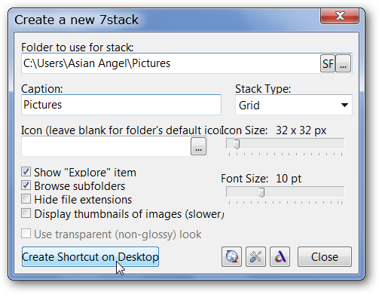The width and height of the screenshot is (379, 294).
Task: Browse for icon file with ellipsis button
Action: pyautogui.click(x=198, y=146)
